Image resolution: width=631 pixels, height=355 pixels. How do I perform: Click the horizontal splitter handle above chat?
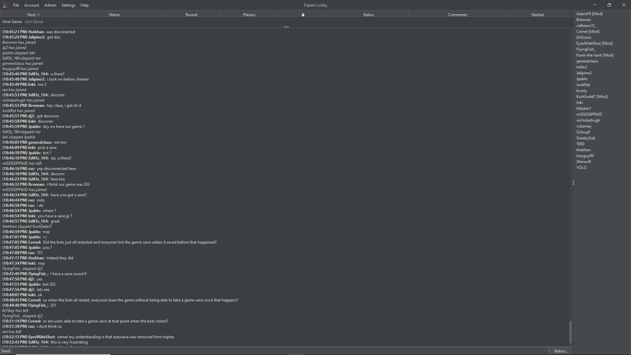tap(286, 27)
